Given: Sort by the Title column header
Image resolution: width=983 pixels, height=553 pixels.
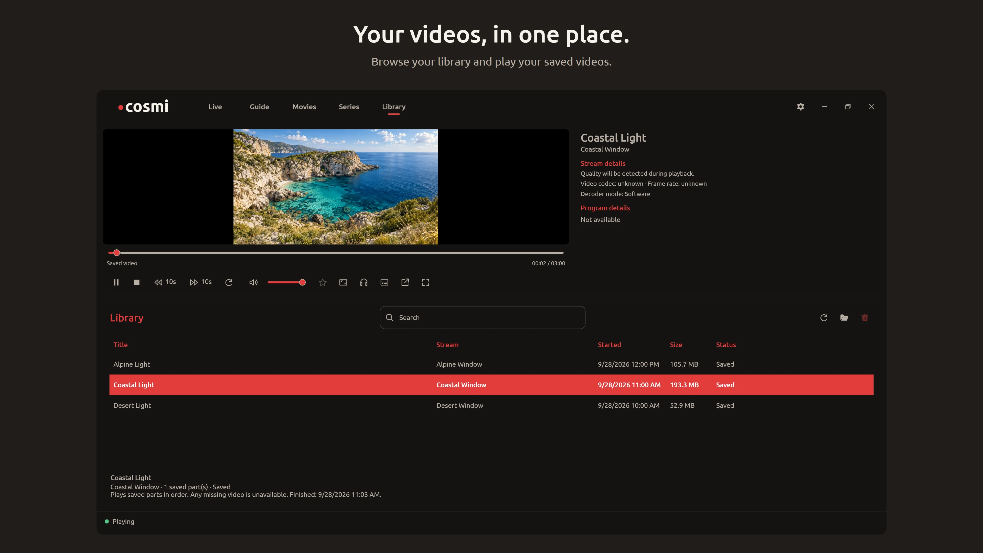Looking at the screenshot, I should click(x=120, y=345).
